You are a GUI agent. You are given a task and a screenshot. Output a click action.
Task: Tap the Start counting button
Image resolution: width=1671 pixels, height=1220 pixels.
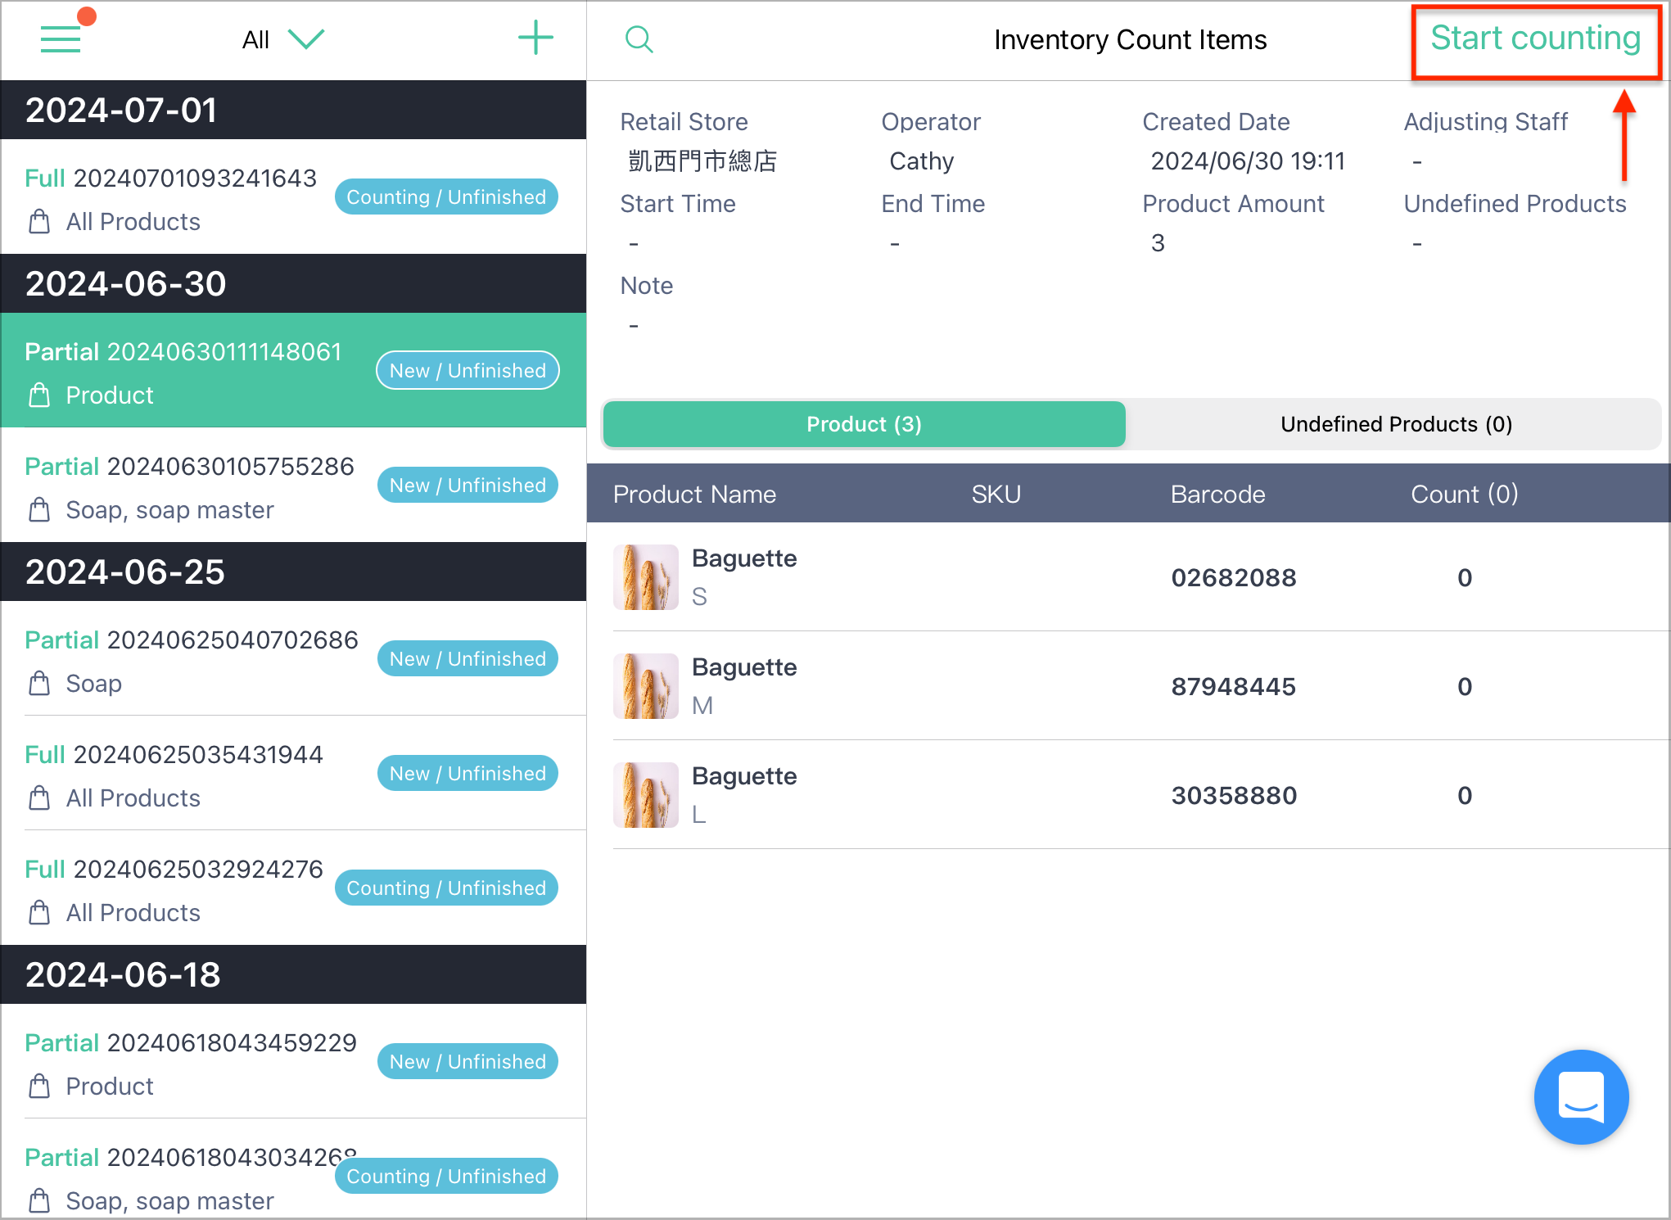[1535, 38]
